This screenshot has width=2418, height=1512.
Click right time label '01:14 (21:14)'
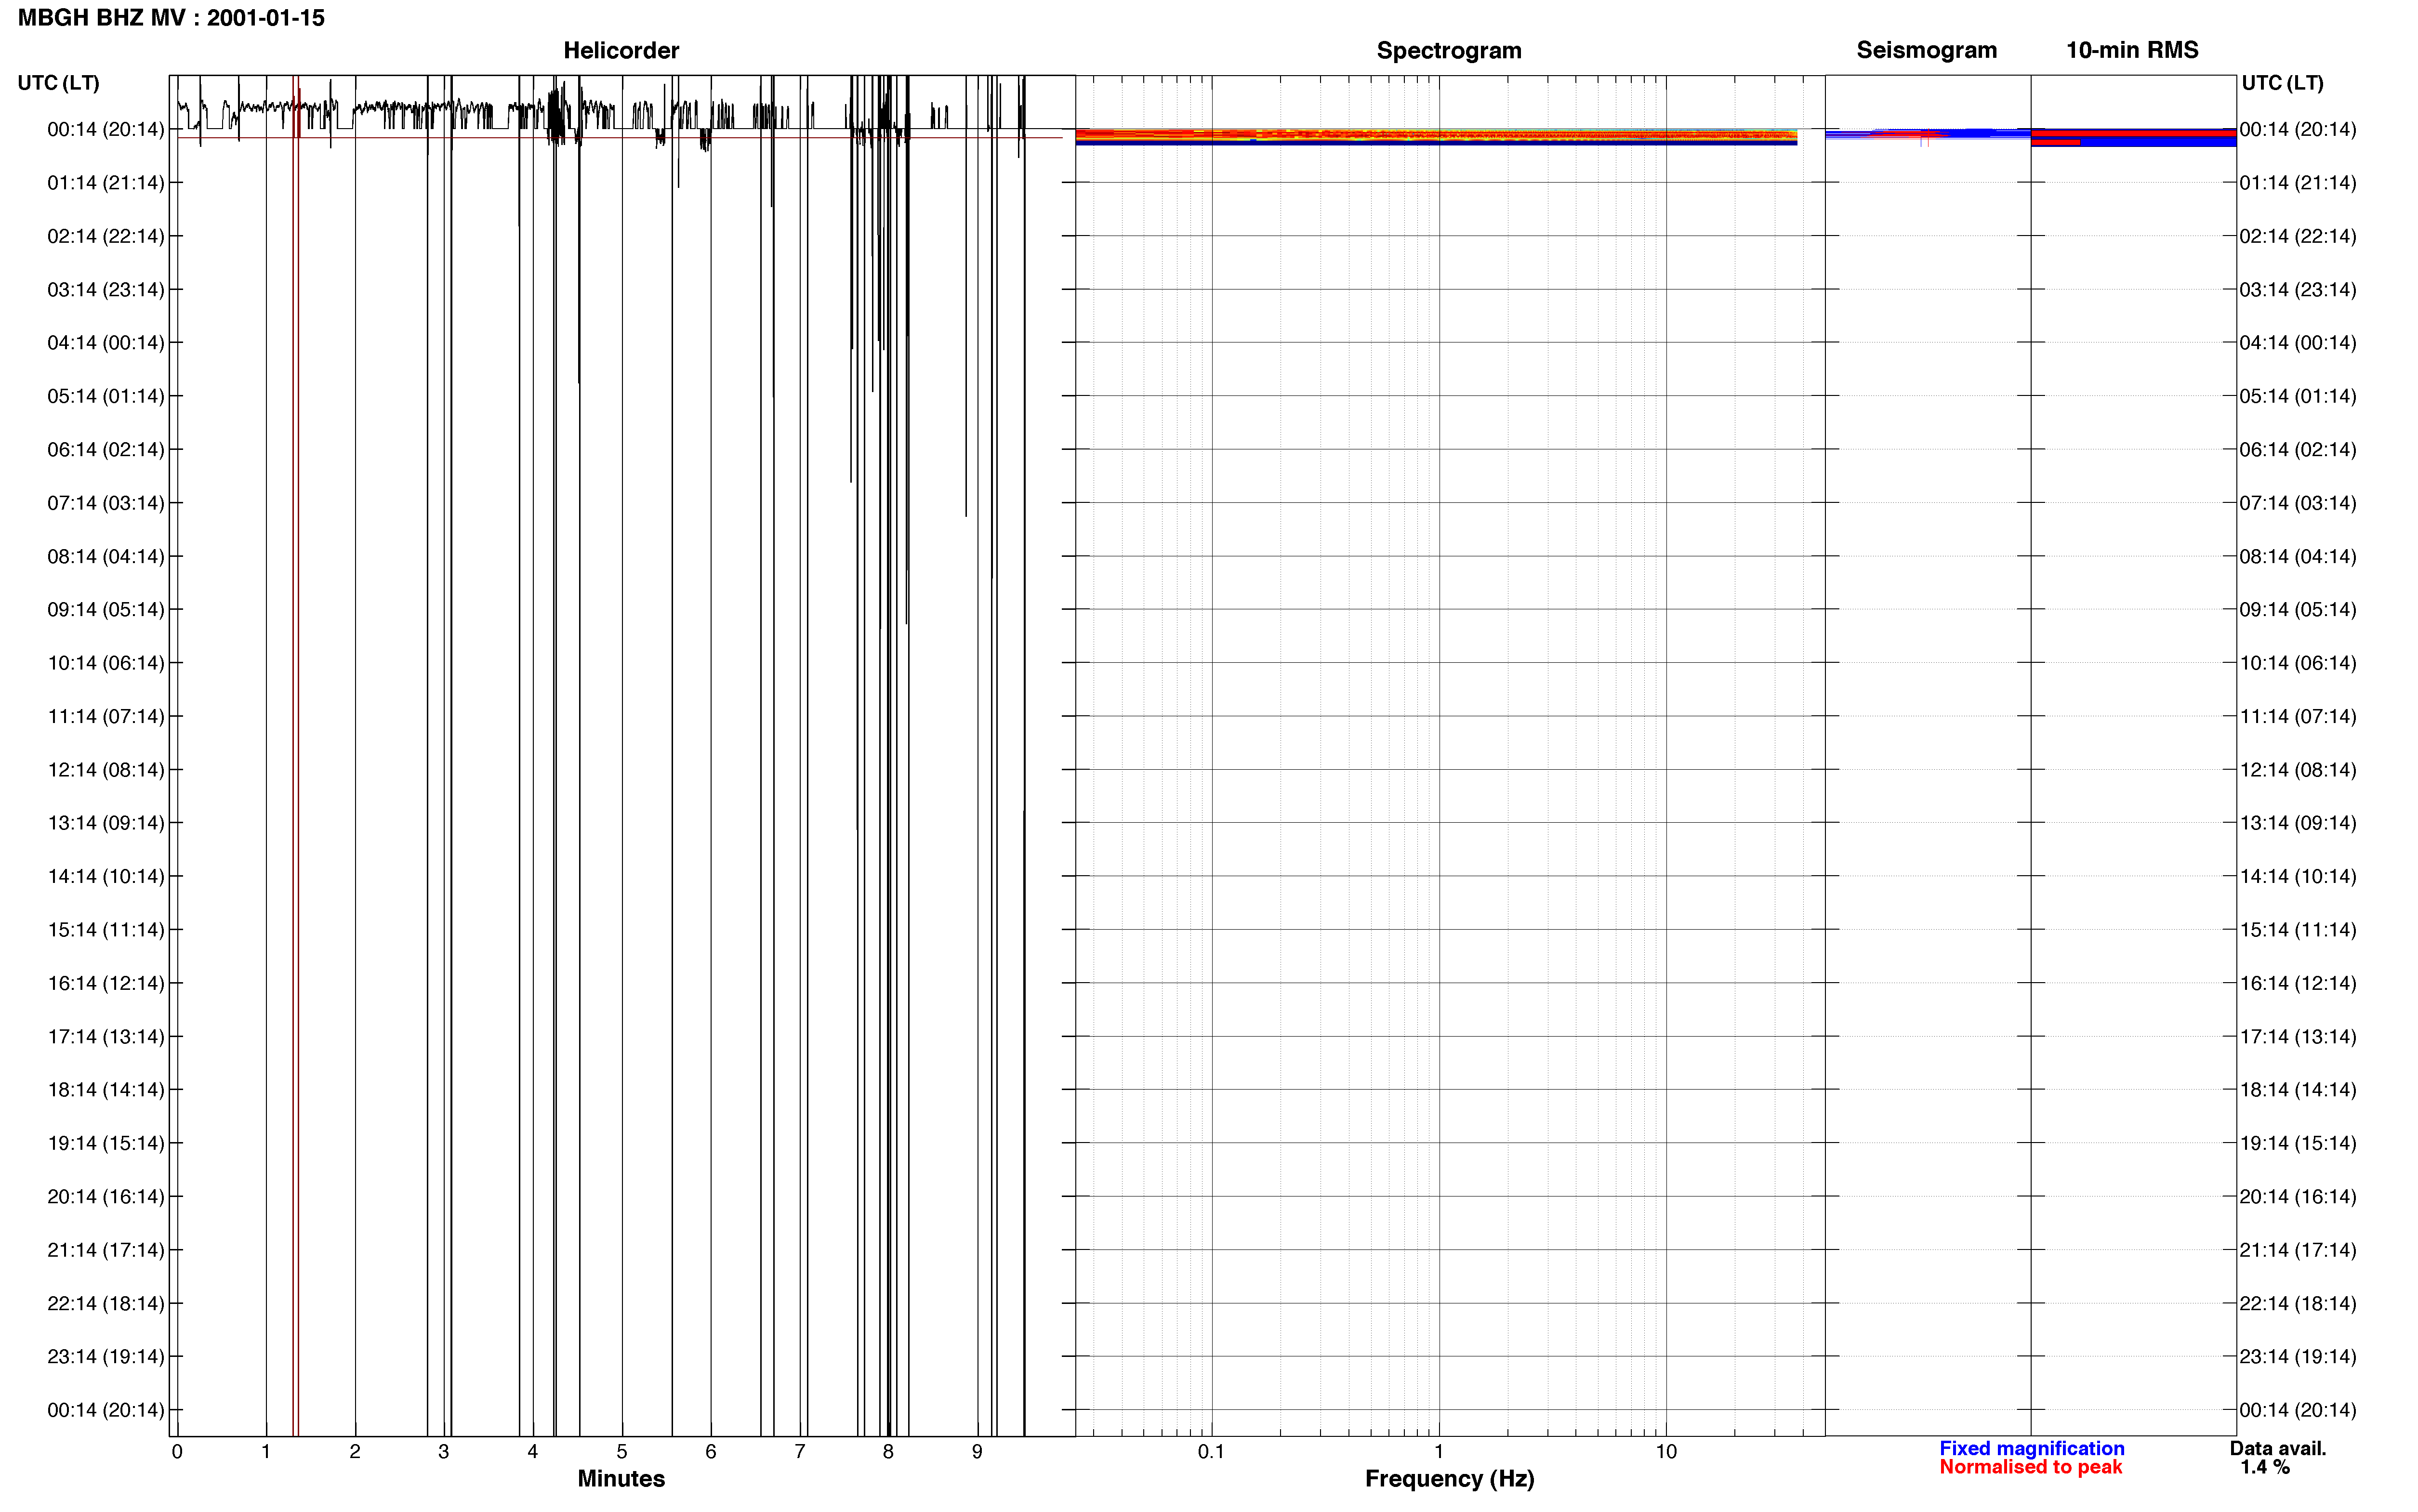[2298, 183]
